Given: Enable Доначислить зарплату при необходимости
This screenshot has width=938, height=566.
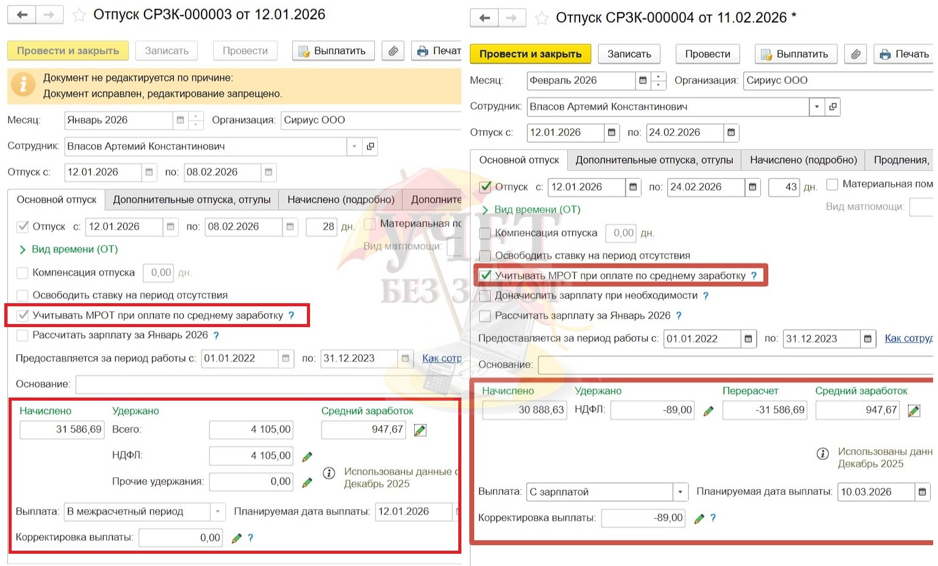Looking at the screenshot, I should [485, 296].
